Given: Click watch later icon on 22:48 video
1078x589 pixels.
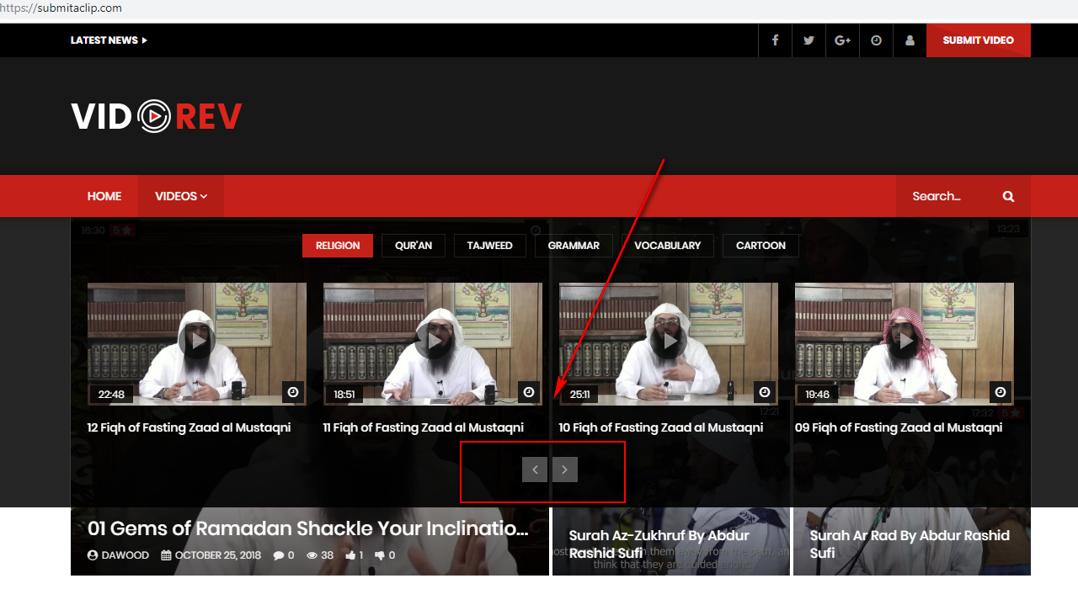Looking at the screenshot, I should [x=293, y=392].
